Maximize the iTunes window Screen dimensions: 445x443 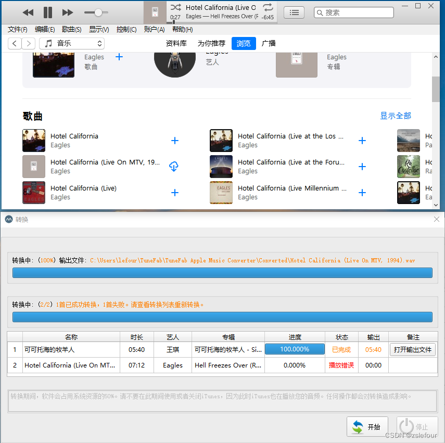(418, 6)
